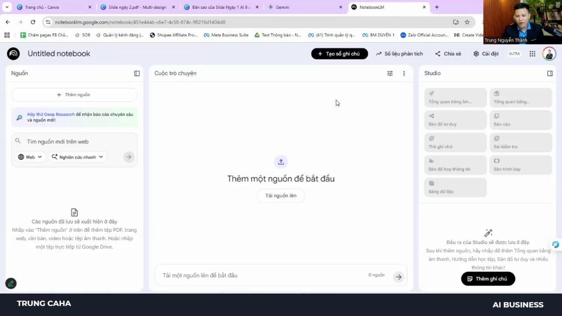Open the Google apps grid

click(x=532, y=54)
